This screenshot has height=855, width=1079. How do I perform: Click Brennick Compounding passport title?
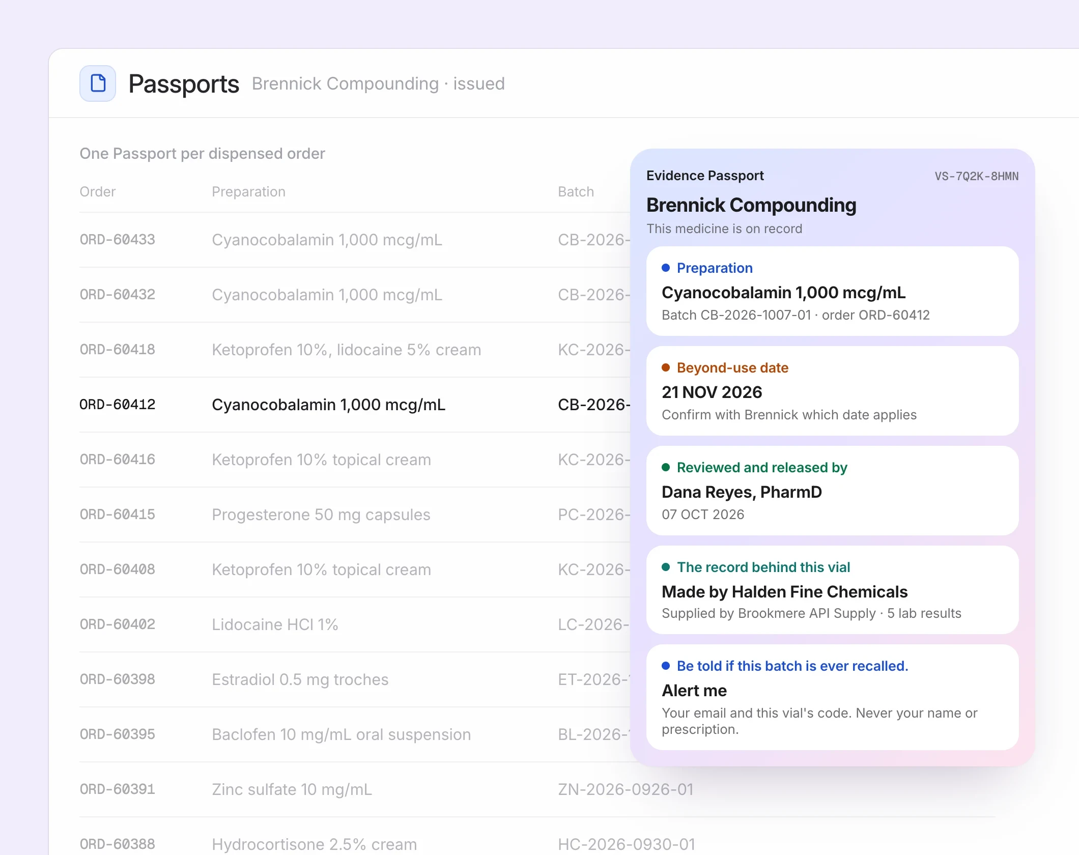[751, 205]
